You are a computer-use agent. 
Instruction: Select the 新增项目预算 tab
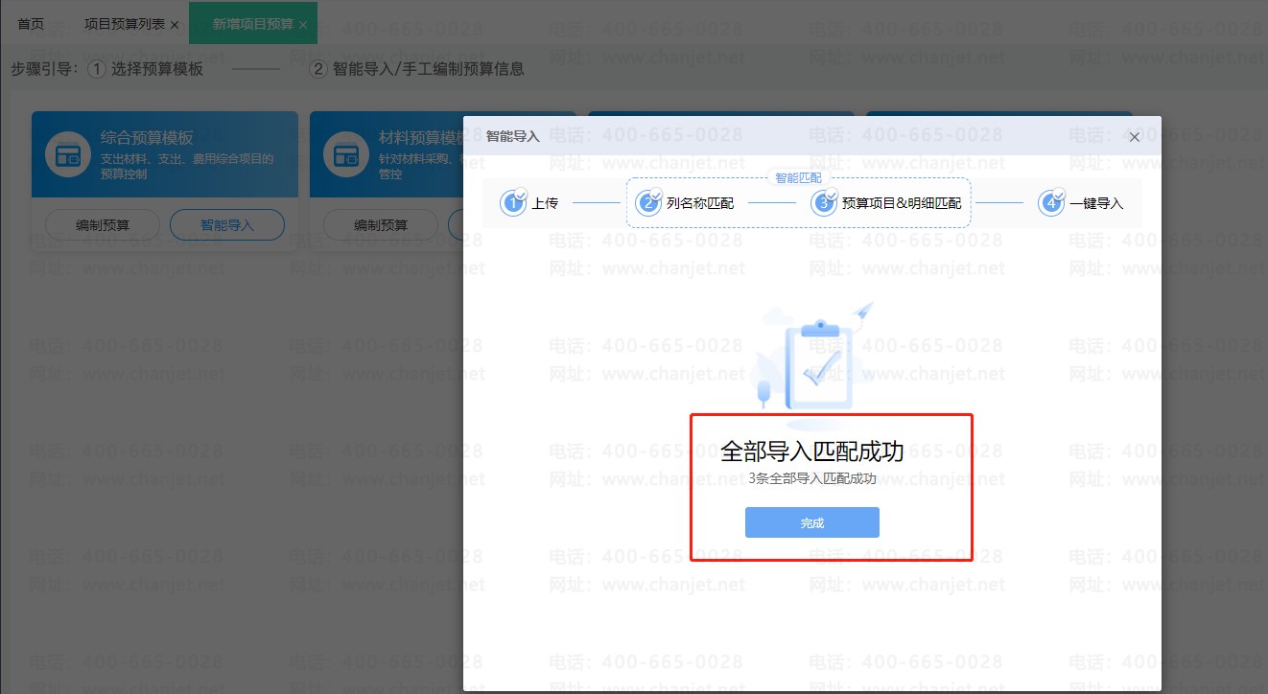pos(253,24)
